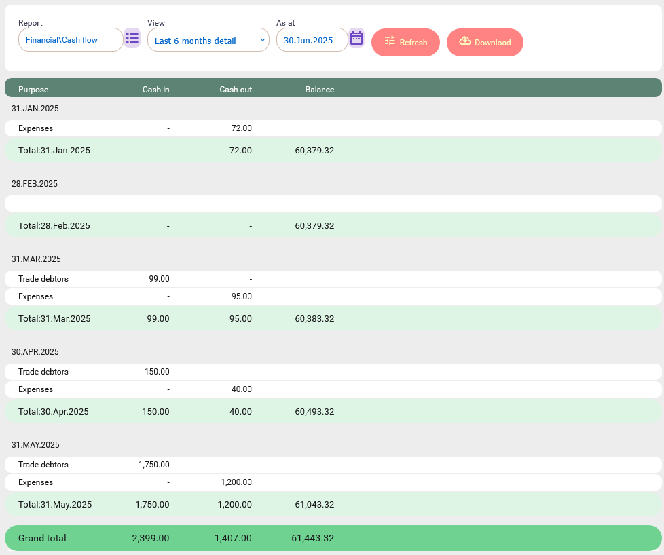Select Expenses row with 95.00
This screenshot has height=555, width=664.
click(333, 296)
